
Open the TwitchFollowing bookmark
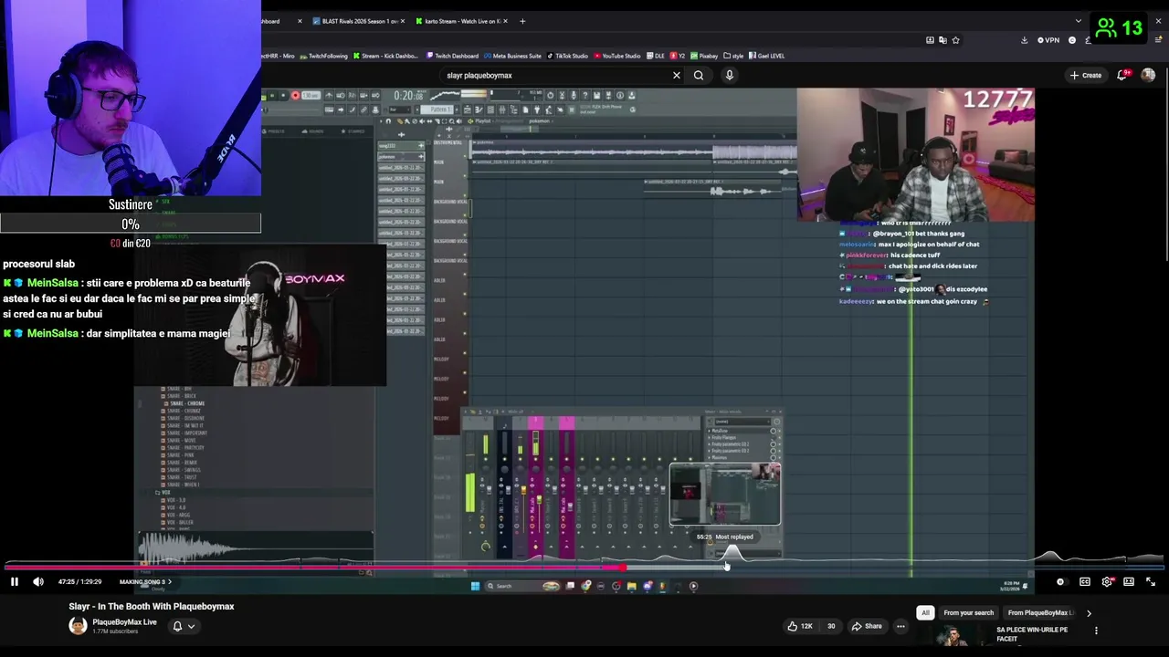[x=324, y=56]
